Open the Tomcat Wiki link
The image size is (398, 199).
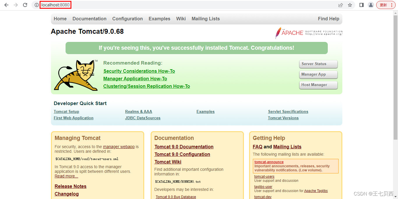coord(168,162)
